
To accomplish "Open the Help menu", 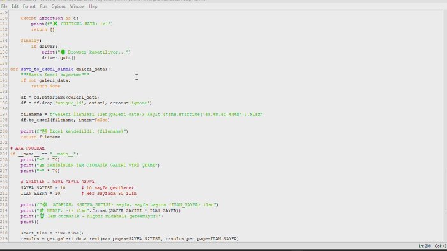I will (x=93, y=6).
